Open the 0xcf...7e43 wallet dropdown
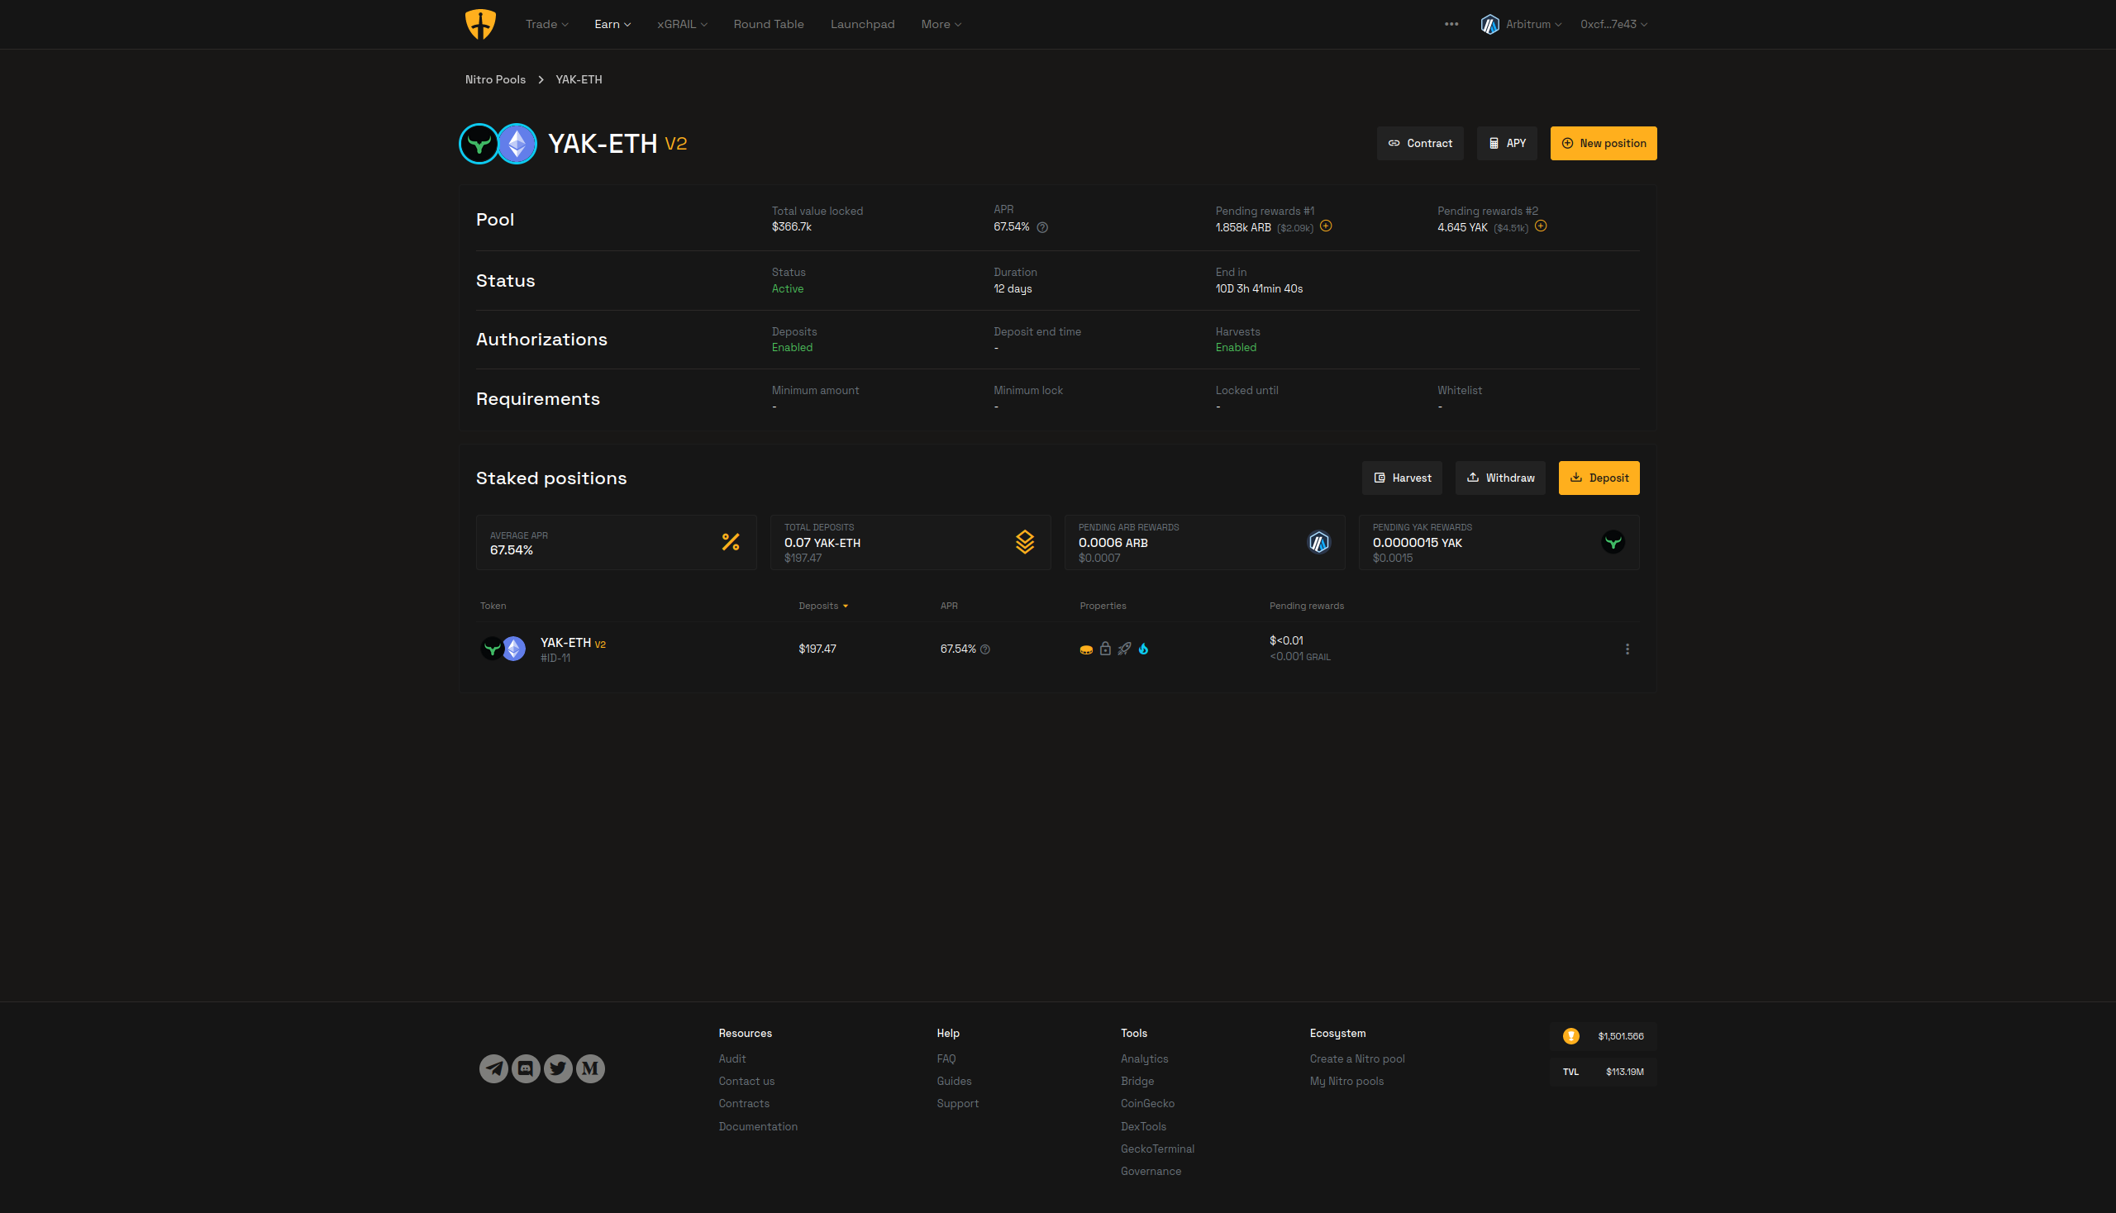This screenshot has width=2116, height=1213. 1613,24
